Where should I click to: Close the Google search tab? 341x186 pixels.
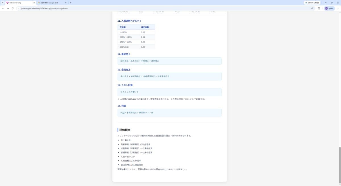(66, 3)
